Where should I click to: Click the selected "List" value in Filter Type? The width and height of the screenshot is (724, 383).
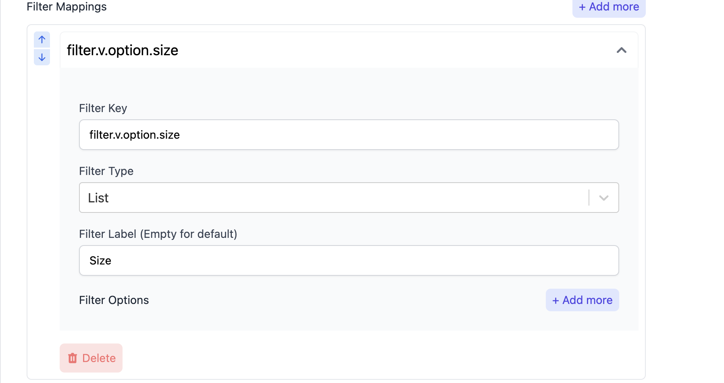click(x=98, y=198)
